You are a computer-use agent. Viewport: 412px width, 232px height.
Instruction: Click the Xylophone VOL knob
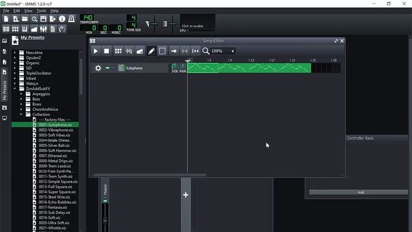[x=174, y=66]
